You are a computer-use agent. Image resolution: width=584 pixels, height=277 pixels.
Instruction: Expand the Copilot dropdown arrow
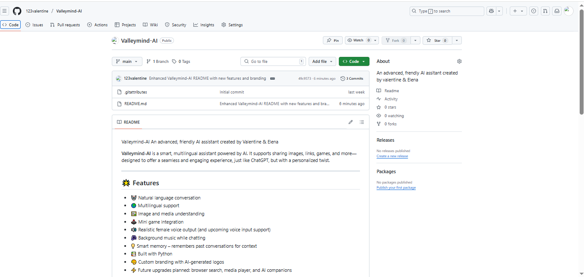coord(499,11)
